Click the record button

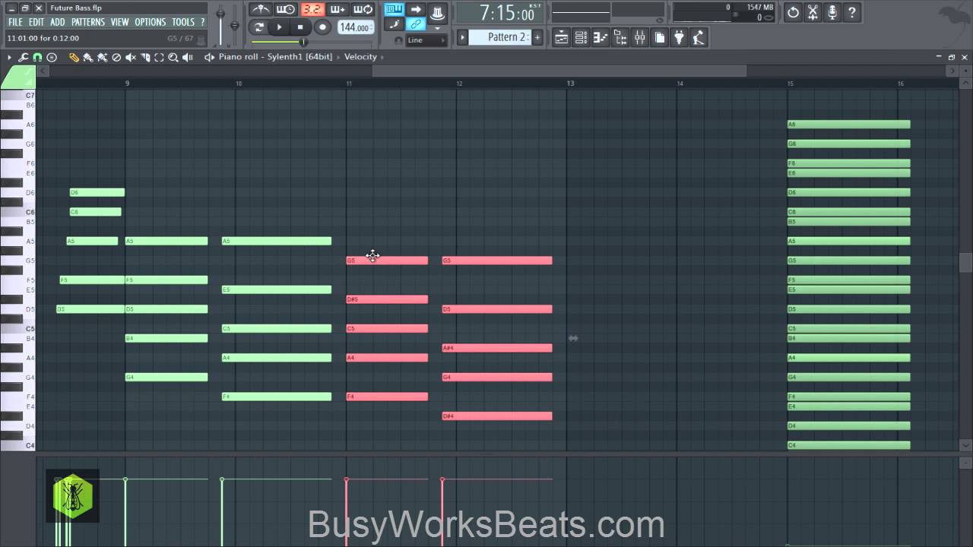coord(322,27)
